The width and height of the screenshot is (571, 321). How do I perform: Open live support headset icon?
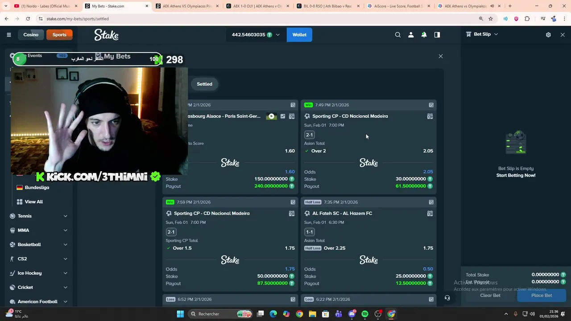[x=447, y=298]
